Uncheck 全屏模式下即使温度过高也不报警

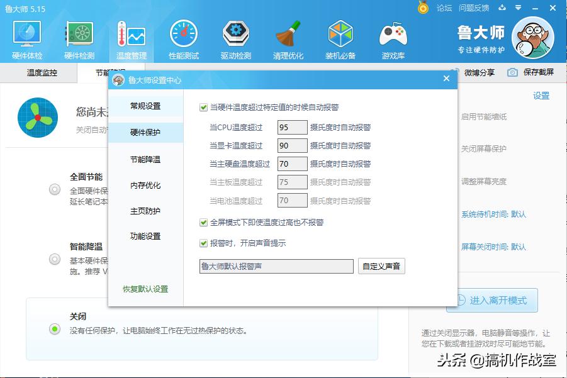click(203, 223)
